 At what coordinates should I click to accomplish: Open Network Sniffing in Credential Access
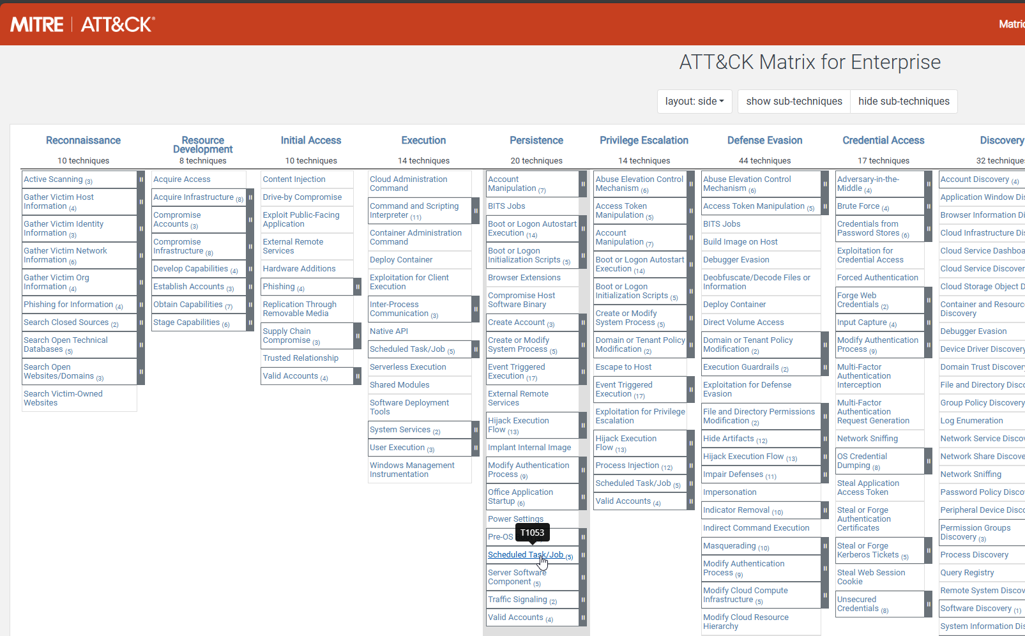click(x=867, y=439)
